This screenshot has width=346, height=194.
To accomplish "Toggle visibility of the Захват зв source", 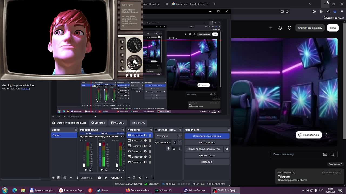I will pos(145,157).
